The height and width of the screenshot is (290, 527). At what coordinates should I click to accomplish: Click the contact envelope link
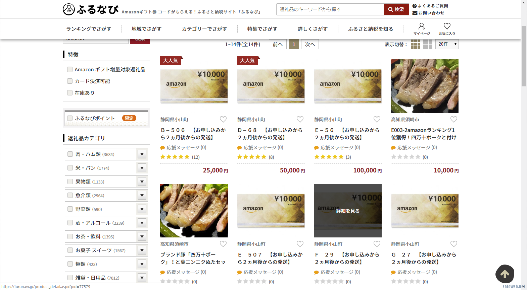428,13
